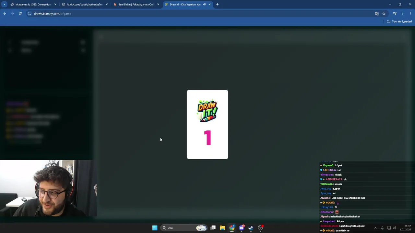Screen dimensions: 415x233
Task: Click karyatumi chat message 'köpek'
Action: [332, 221]
